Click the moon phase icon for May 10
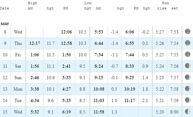 [188, 54]
